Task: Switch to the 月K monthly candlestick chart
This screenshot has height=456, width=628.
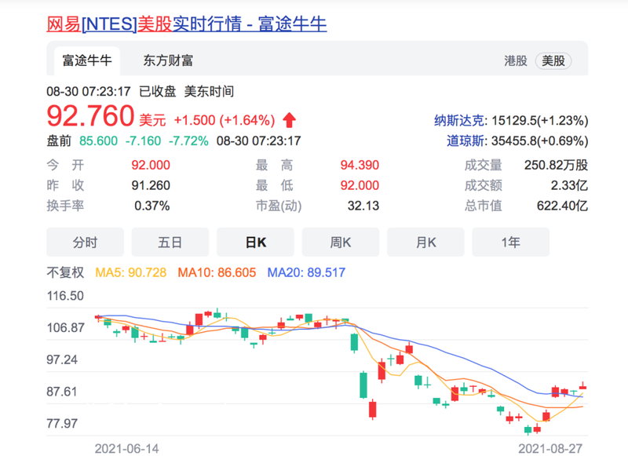Action: [x=425, y=243]
